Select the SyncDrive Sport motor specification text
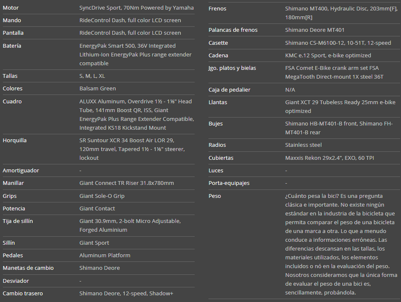 point(136,8)
